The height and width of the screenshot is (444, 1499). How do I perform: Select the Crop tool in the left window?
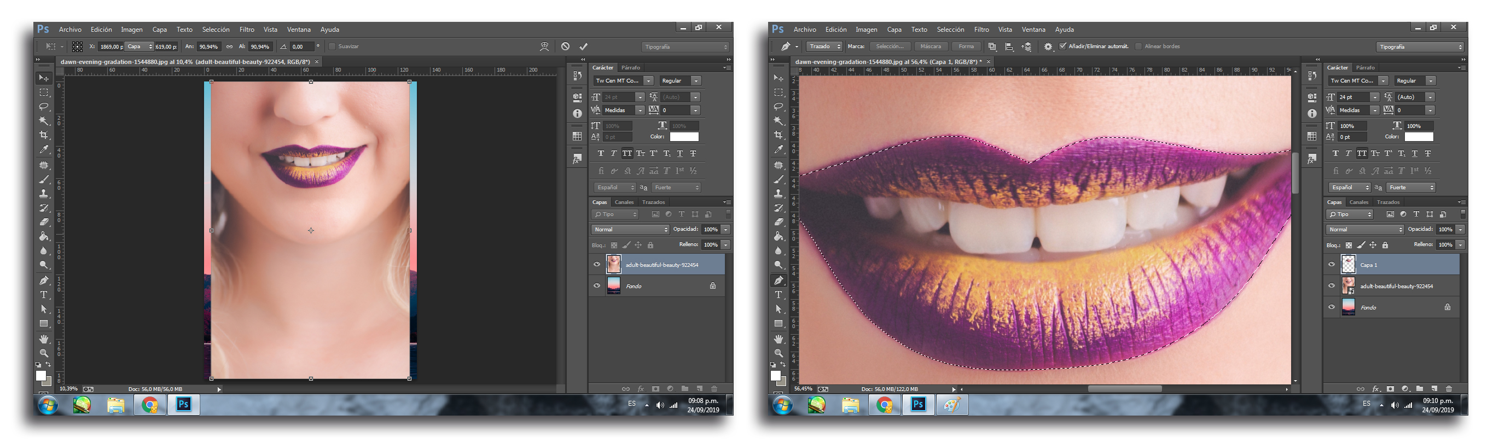pyautogui.click(x=44, y=135)
